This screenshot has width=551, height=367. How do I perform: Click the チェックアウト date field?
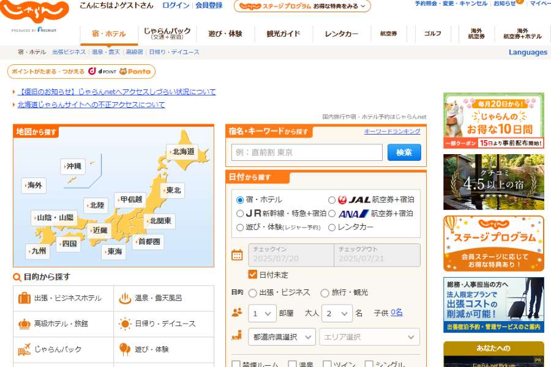coord(377,255)
